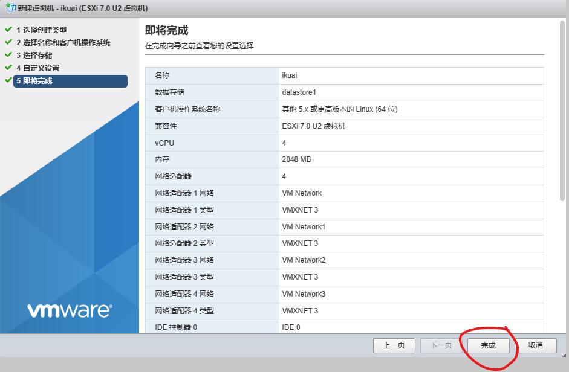This screenshot has height=372, width=569.
Task: Click the green checkmark beside step 1
Action: [x=8, y=29]
